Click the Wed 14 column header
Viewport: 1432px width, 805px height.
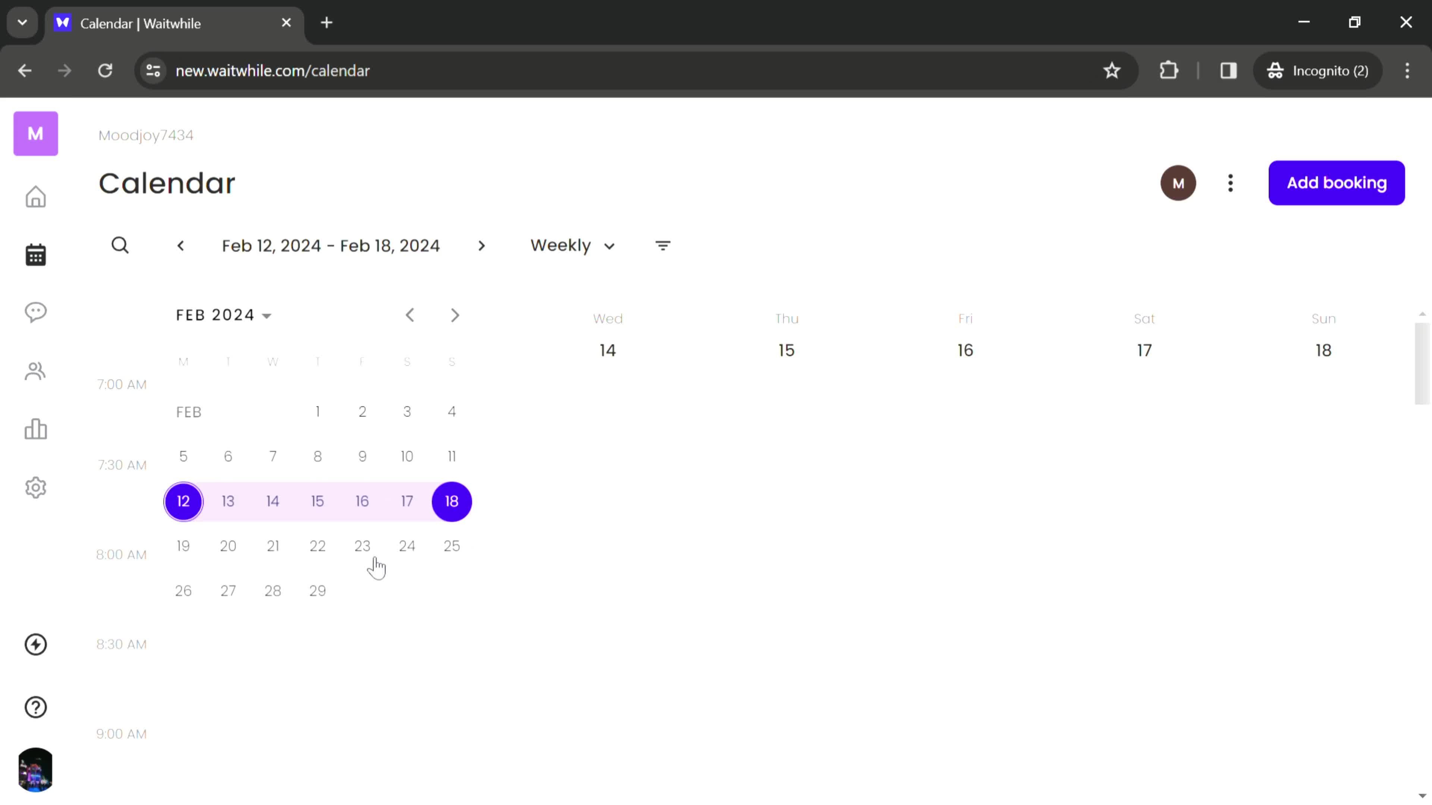[607, 335]
